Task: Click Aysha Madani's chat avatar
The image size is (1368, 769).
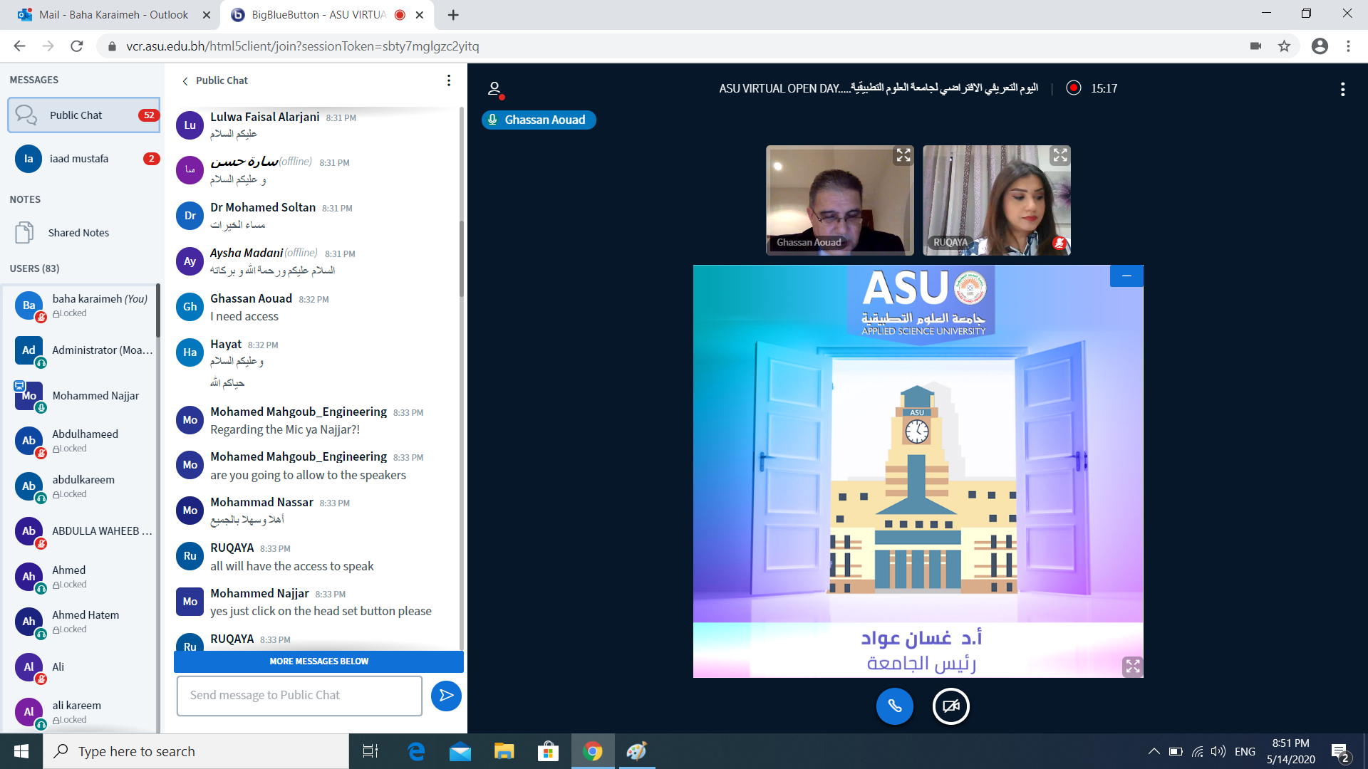Action: pos(190,261)
